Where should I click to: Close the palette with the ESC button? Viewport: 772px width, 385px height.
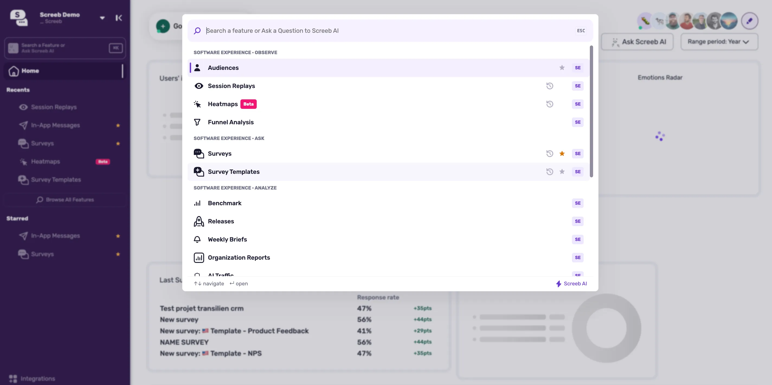[581, 31]
